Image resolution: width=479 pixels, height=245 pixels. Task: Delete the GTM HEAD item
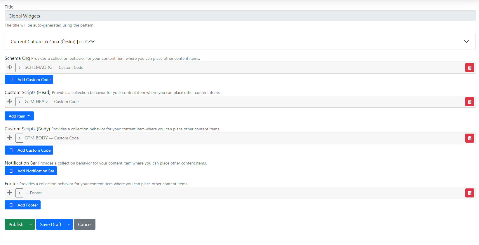pos(469,102)
